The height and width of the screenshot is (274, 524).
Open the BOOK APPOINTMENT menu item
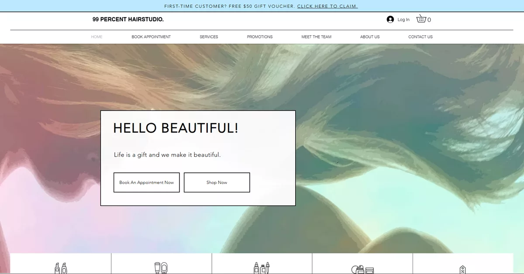[151, 37]
